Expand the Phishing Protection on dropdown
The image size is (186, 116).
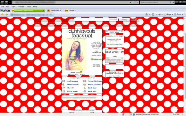(x=43, y=11)
